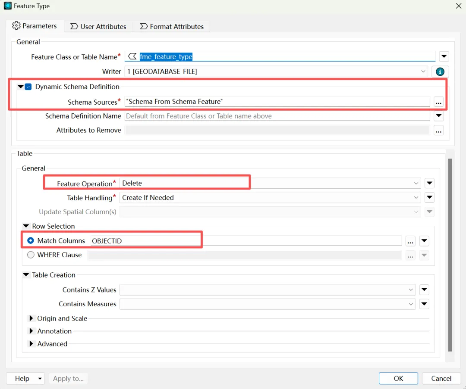
Task: Collapse the Table Creation section
Action: 26,275
